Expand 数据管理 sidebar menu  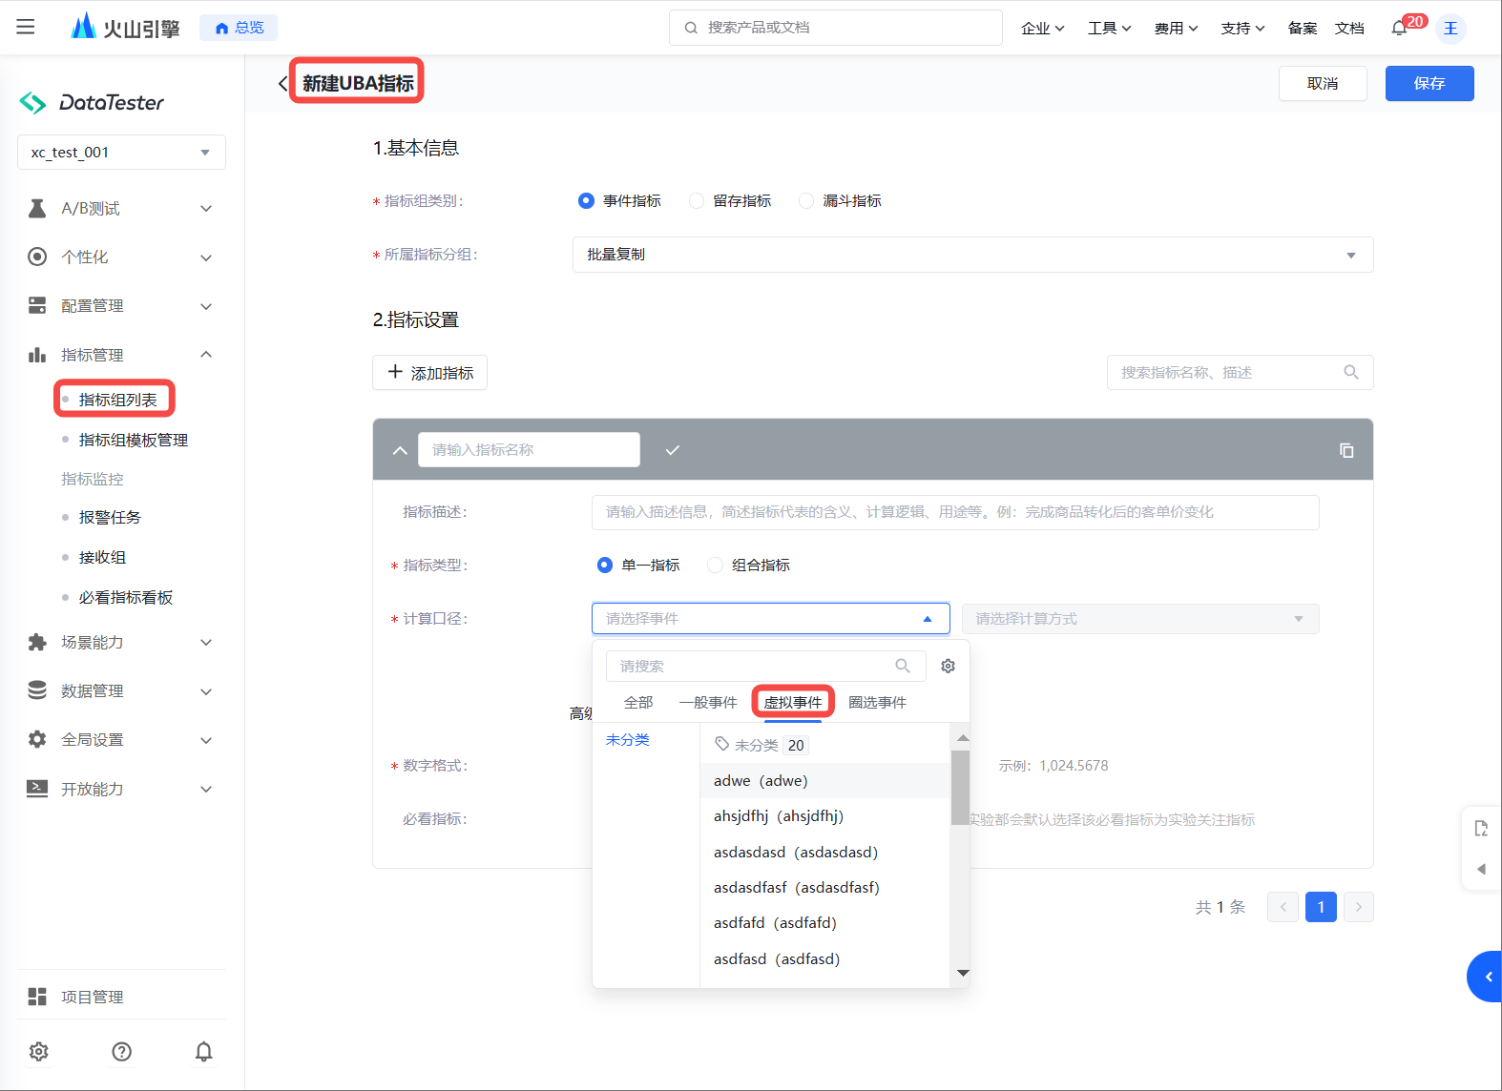click(x=121, y=690)
